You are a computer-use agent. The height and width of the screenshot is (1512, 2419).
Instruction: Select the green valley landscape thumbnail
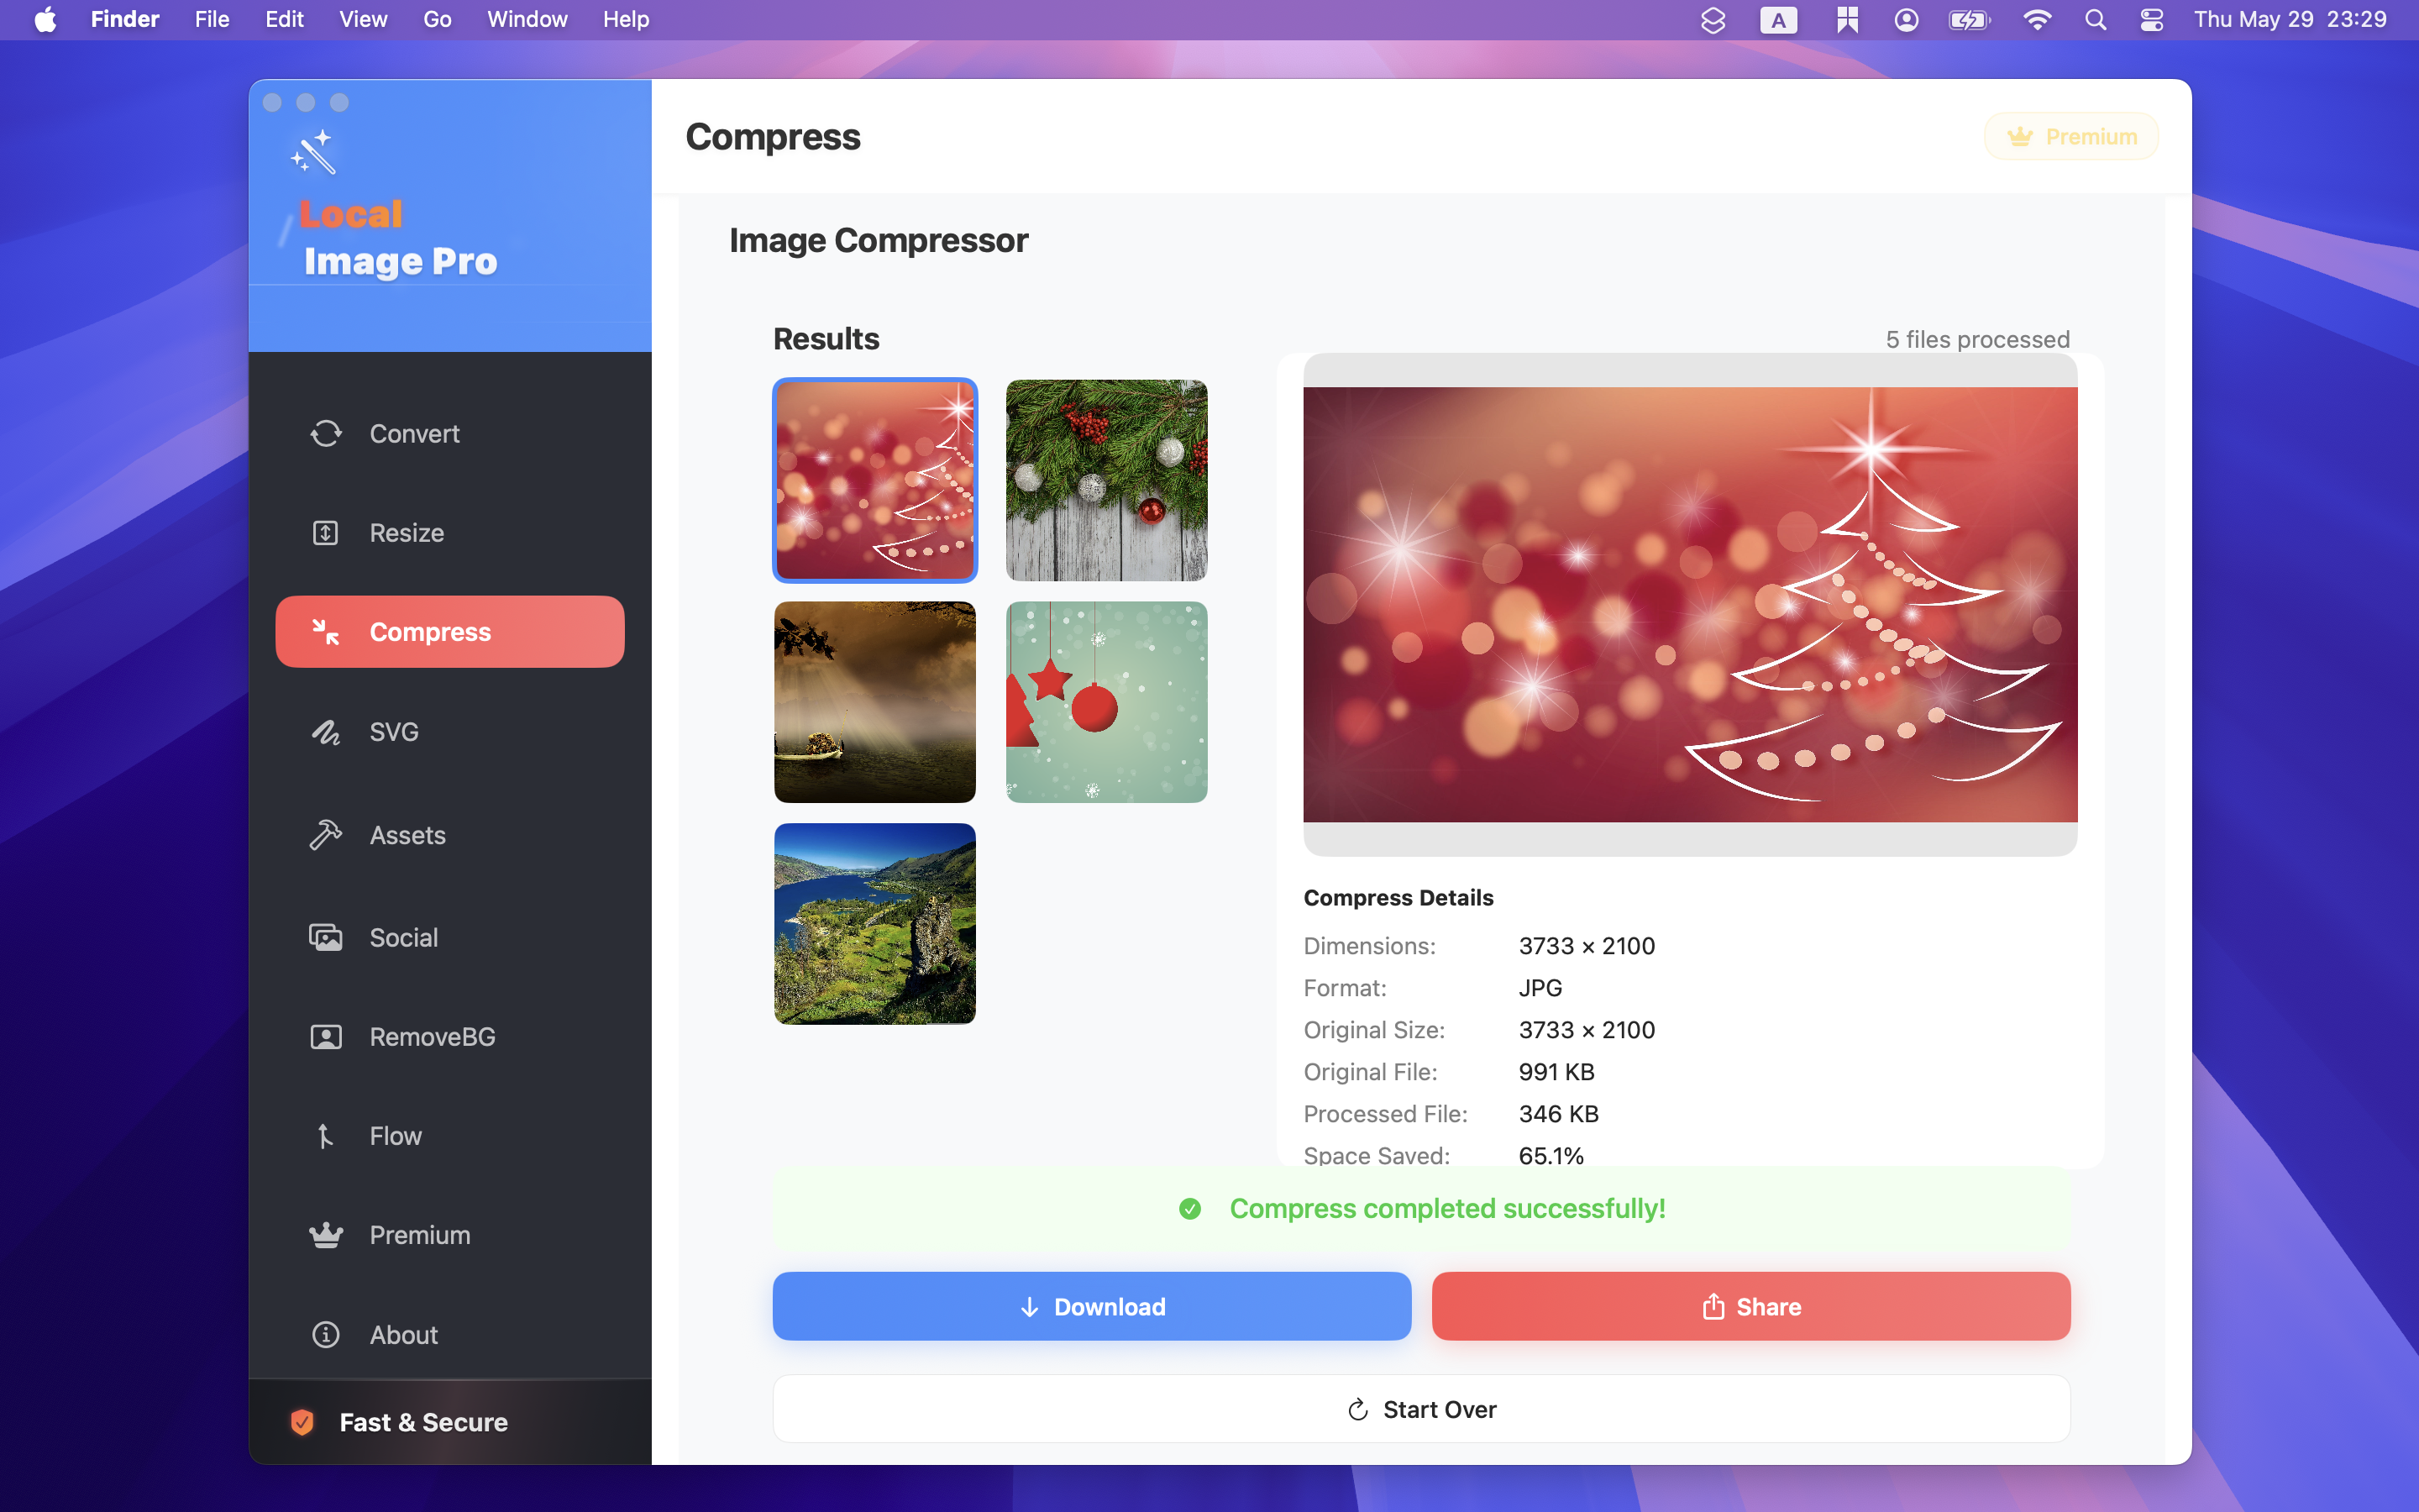click(874, 924)
